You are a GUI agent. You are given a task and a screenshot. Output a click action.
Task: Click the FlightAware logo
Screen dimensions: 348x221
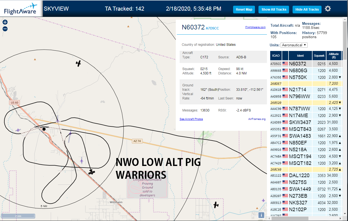click(21, 9)
